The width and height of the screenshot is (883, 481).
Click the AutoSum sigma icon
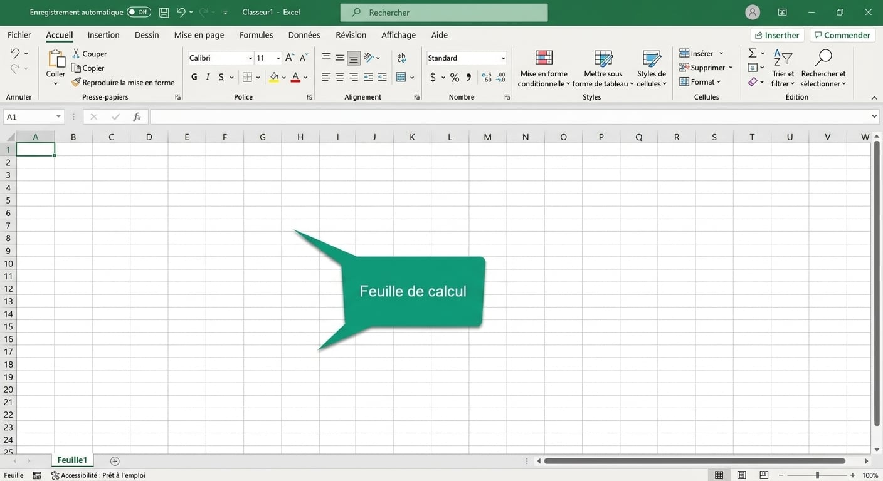click(x=753, y=53)
